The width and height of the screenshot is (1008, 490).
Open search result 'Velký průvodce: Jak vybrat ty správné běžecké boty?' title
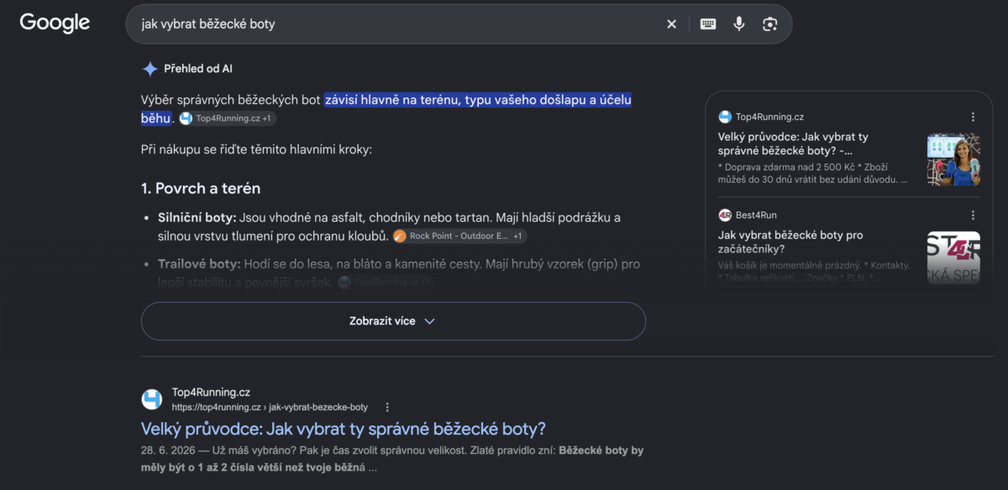(x=344, y=429)
